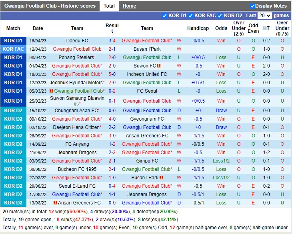Click the KOR FAC league cell on 12/04/23
Screen dimensions: 292x234
(x=13, y=49)
